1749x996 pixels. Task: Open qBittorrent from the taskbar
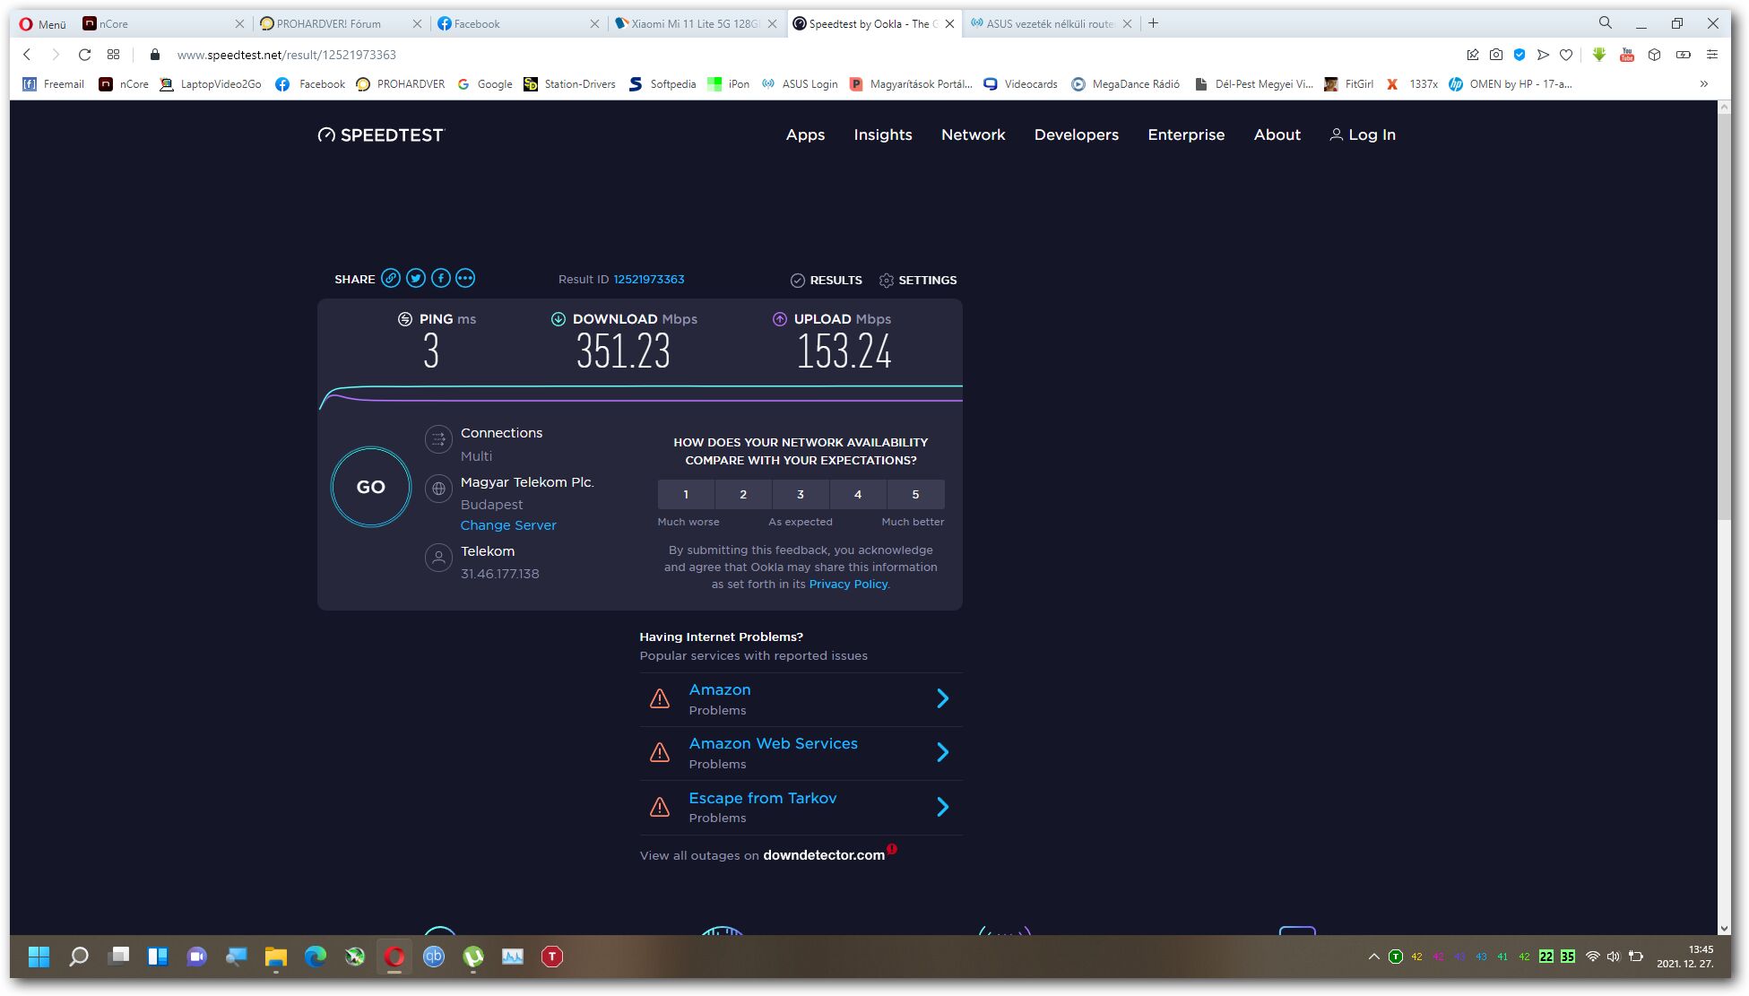pos(434,957)
